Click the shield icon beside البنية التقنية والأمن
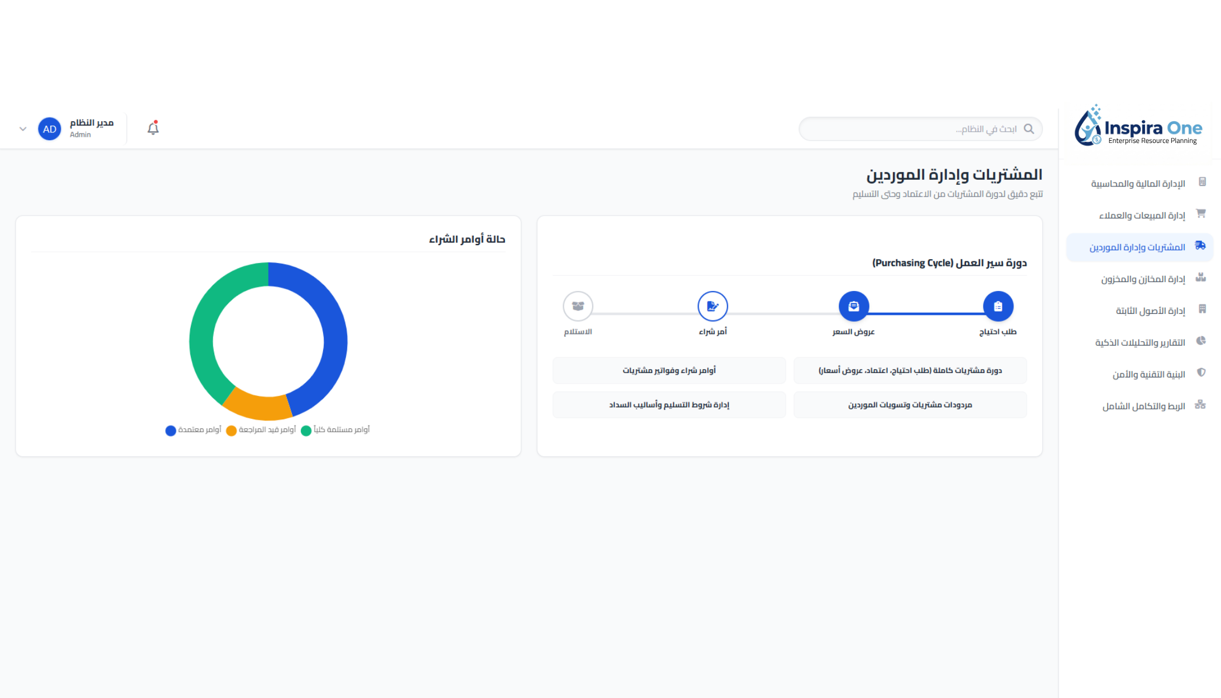Screen dimensions: 1221x698 pos(1201,373)
